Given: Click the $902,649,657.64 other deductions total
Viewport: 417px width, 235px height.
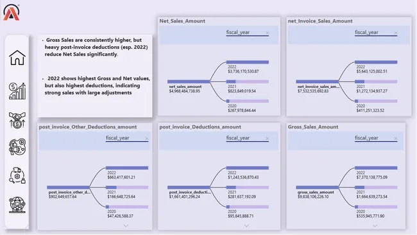Looking at the screenshot, I should (x=62, y=196).
